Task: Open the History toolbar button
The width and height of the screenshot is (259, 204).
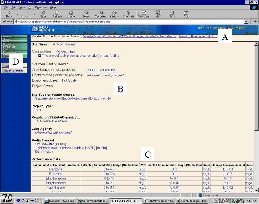Action: tap(114, 14)
